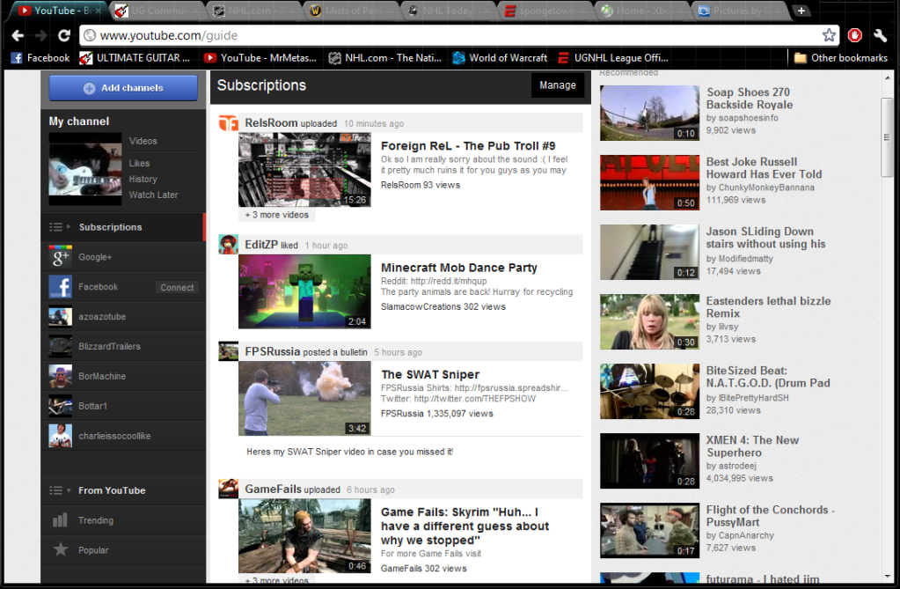
Task: Open 'Flight of the Conchords' video title
Action: click(770, 516)
